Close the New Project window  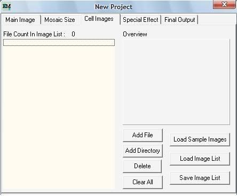(224, 4)
